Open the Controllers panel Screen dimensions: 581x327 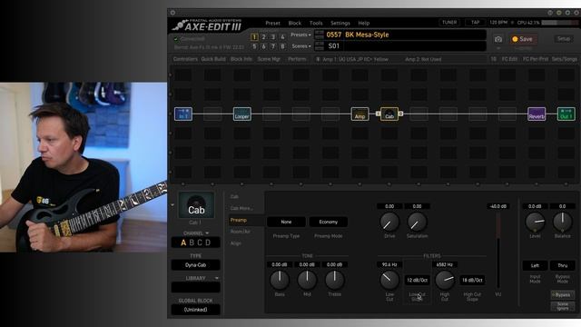185,59
